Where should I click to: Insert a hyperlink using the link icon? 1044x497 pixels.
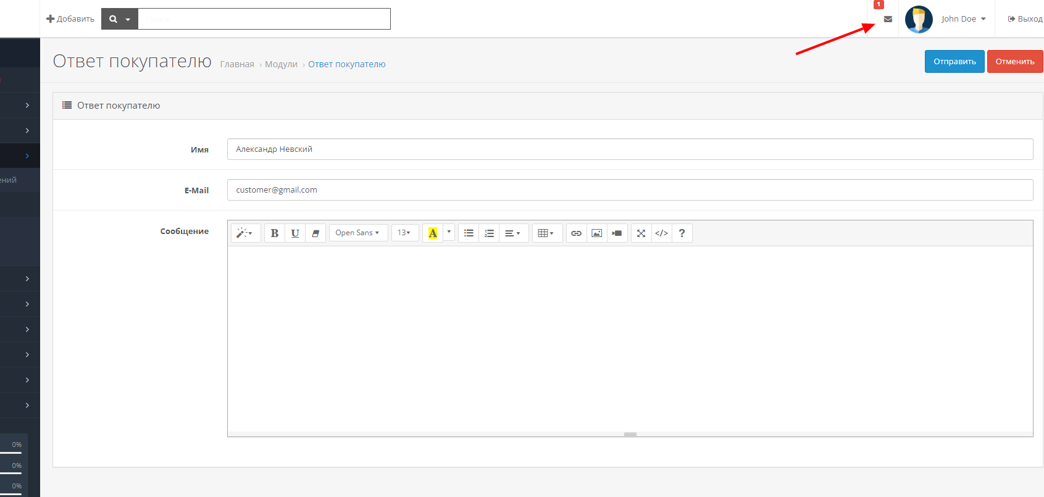[576, 233]
